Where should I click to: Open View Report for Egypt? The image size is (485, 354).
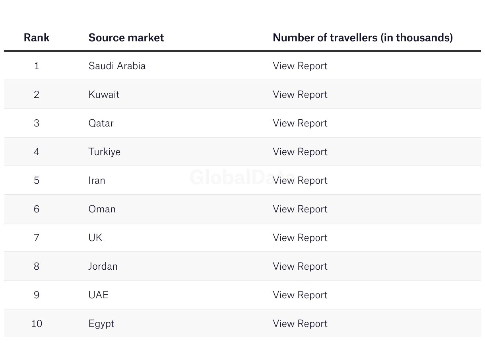click(300, 324)
